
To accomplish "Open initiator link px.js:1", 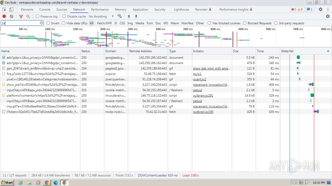I will pyautogui.click(x=197, y=74).
